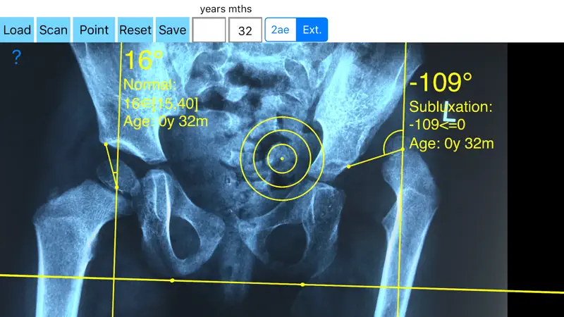This screenshot has width=564, height=317.
Task: Tap the center dot of the concentric circles
Action: [x=282, y=158]
